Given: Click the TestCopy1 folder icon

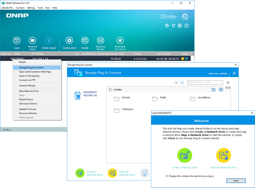Looking at the screenshot, I should click(116, 111).
